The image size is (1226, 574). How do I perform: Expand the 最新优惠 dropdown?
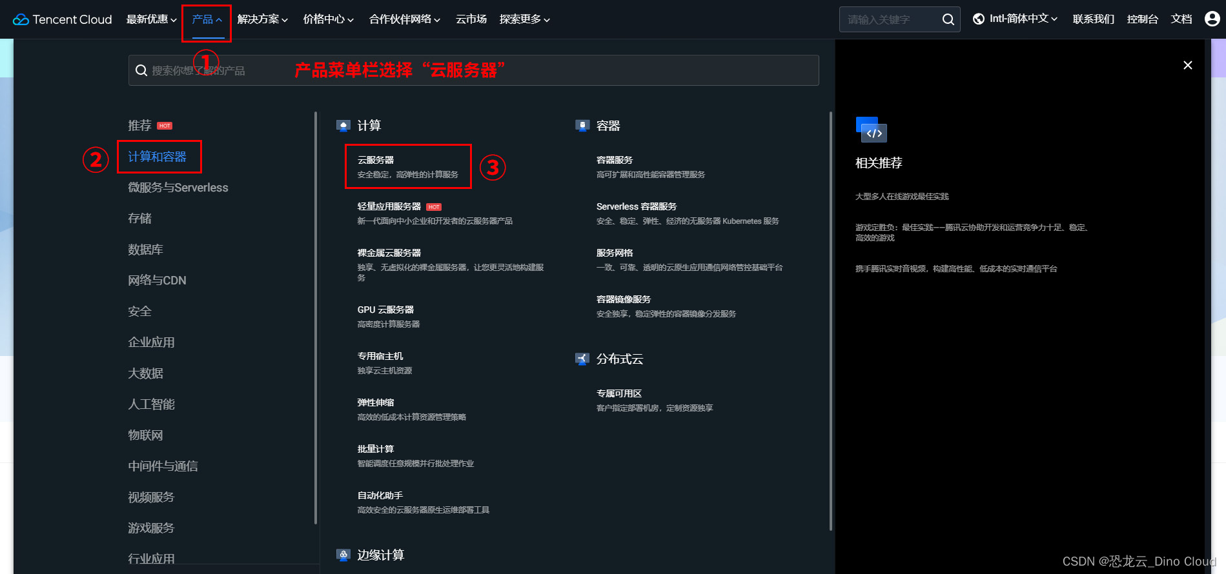(151, 19)
